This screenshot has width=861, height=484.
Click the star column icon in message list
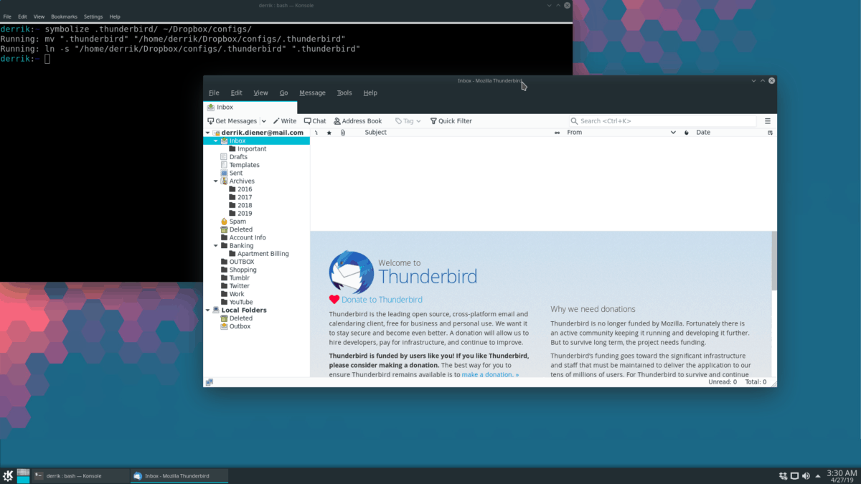328,132
